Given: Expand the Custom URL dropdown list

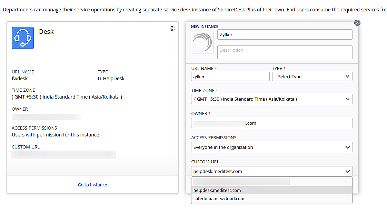Looking at the screenshot, I should [272, 171].
